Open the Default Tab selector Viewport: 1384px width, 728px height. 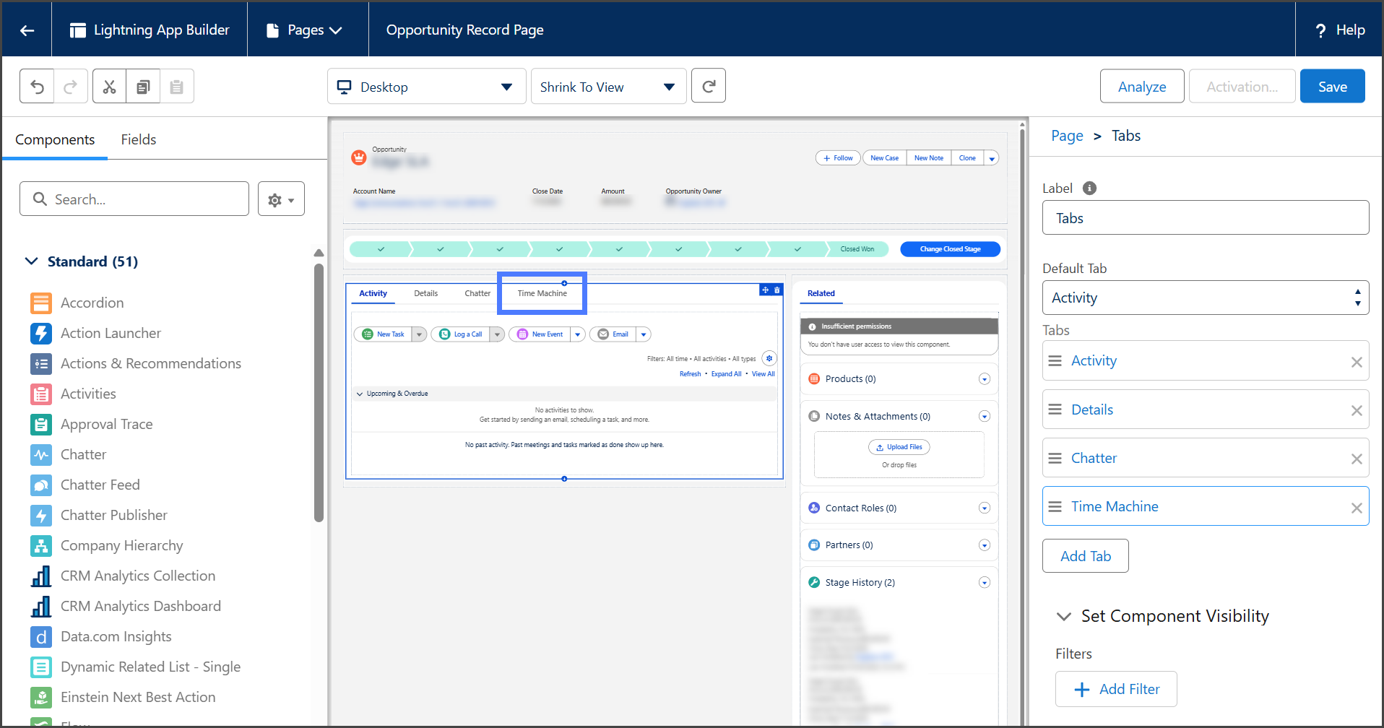pos(1205,298)
